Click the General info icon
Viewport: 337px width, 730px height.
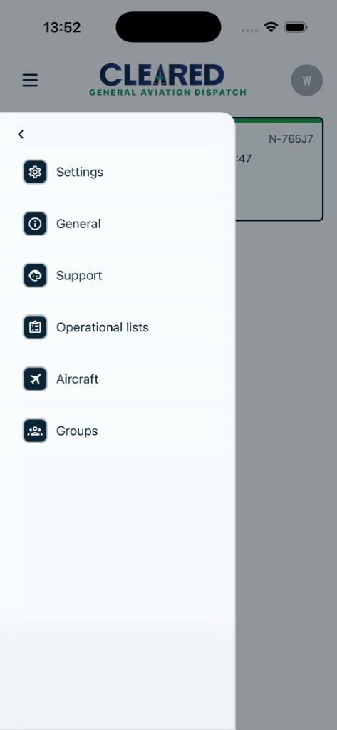(35, 223)
